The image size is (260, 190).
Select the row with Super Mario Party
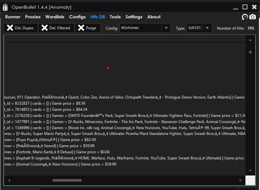pos(125,134)
